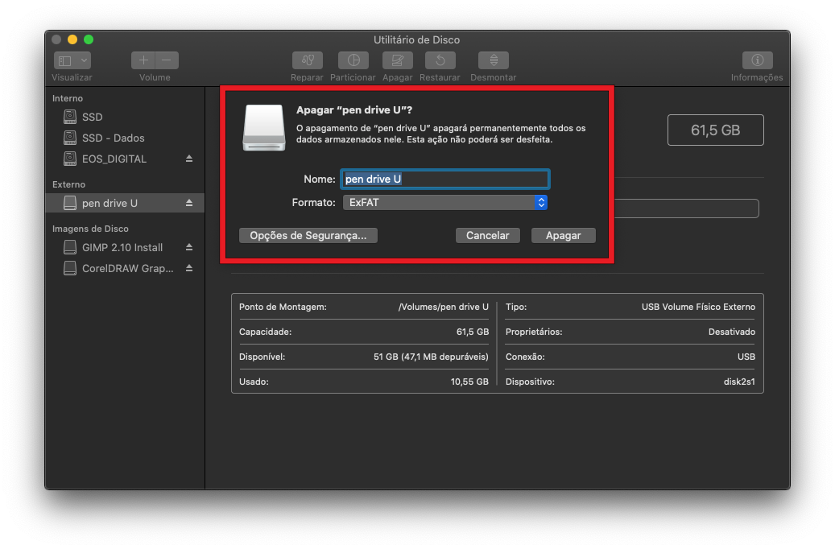This screenshot has height=549, width=835.
Task: Select SSD - Dados volume
Action: (113, 138)
